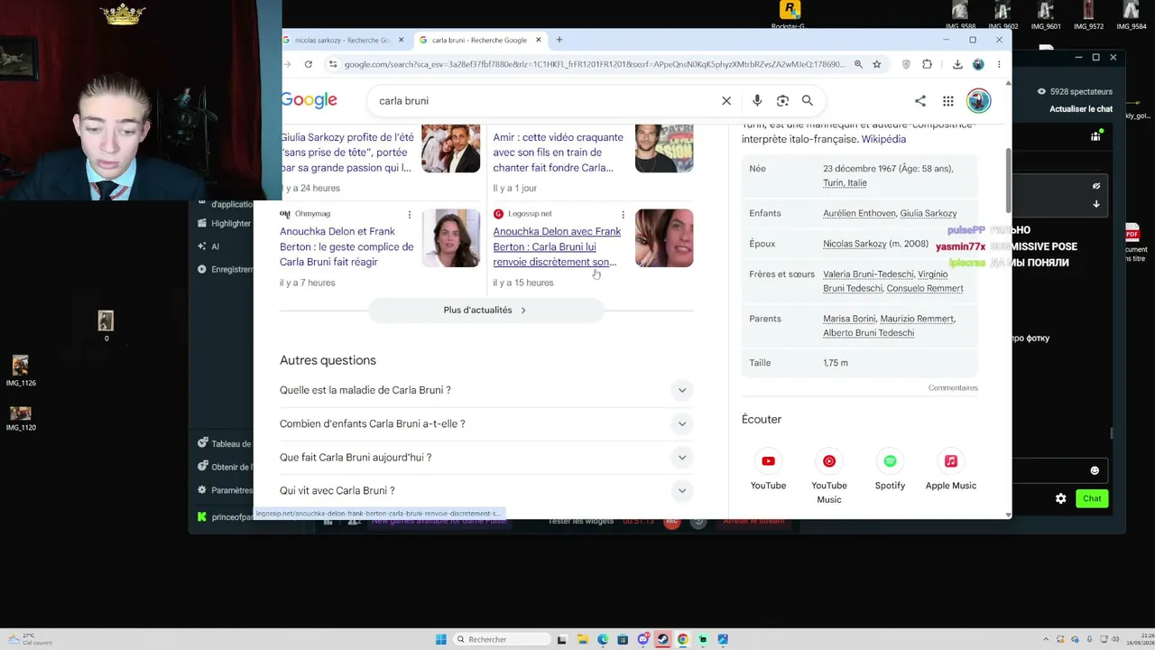Click the zoom magnifier in the address bar

coord(858,64)
